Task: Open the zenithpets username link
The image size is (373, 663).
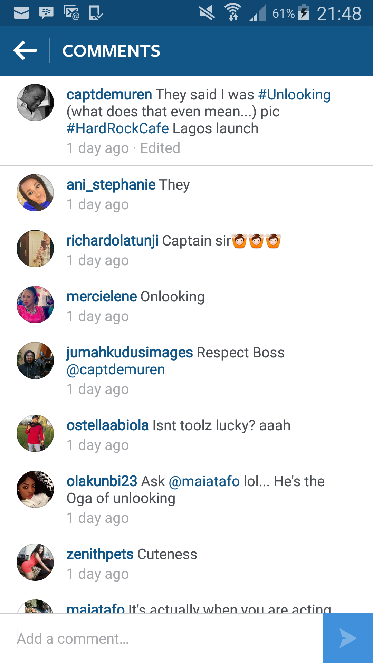Action: click(x=100, y=555)
